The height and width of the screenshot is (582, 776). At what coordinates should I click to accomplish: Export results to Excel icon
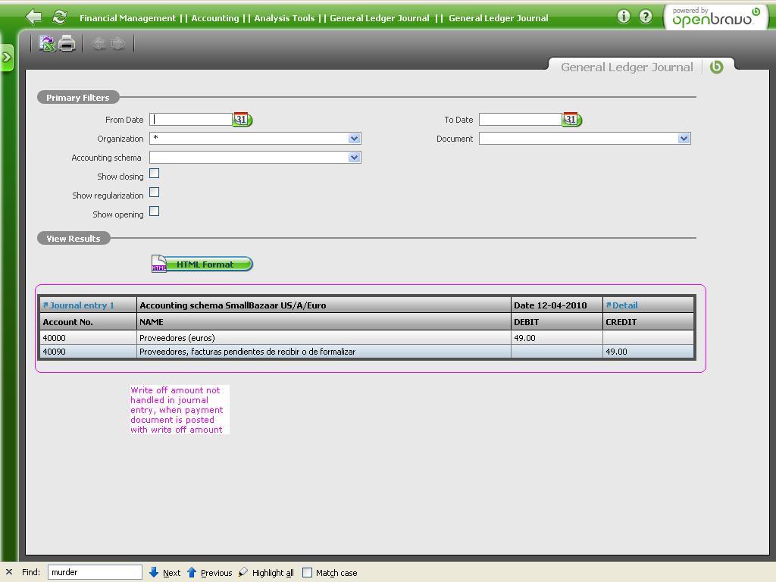pos(47,44)
